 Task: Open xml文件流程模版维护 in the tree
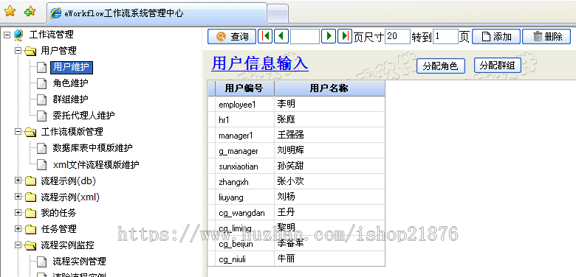96,164
